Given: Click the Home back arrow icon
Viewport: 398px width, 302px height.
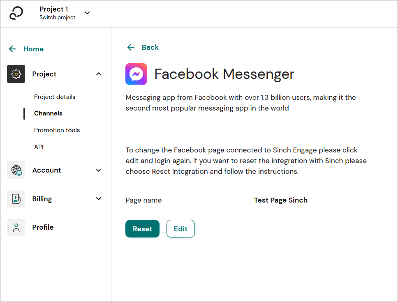Looking at the screenshot, I should (12, 48).
